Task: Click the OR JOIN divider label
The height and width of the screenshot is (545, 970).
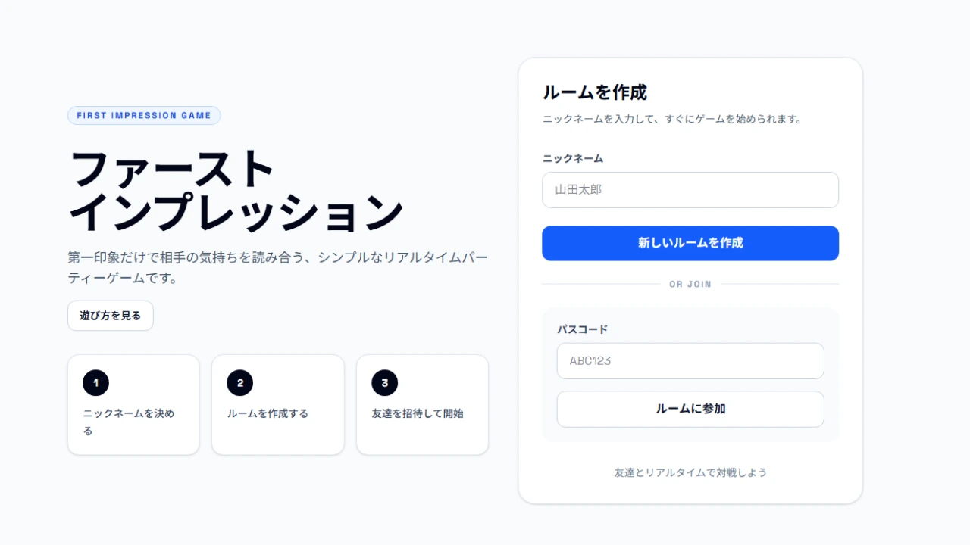Action: (x=690, y=284)
